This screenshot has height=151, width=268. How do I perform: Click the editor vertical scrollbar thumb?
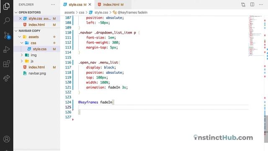coord(266,129)
